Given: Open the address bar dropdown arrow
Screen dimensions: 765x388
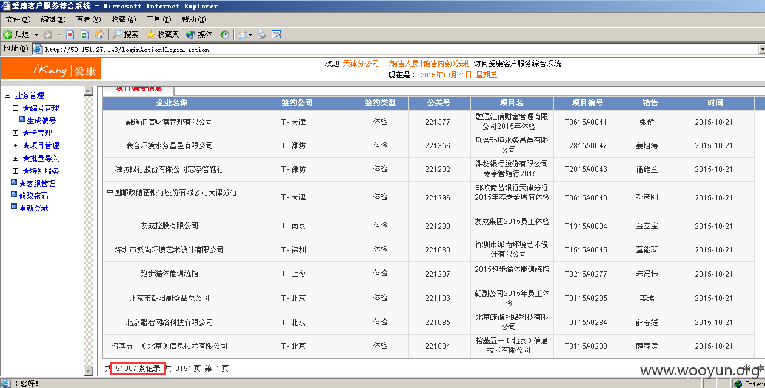Looking at the screenshot, I should pos(761,49).
